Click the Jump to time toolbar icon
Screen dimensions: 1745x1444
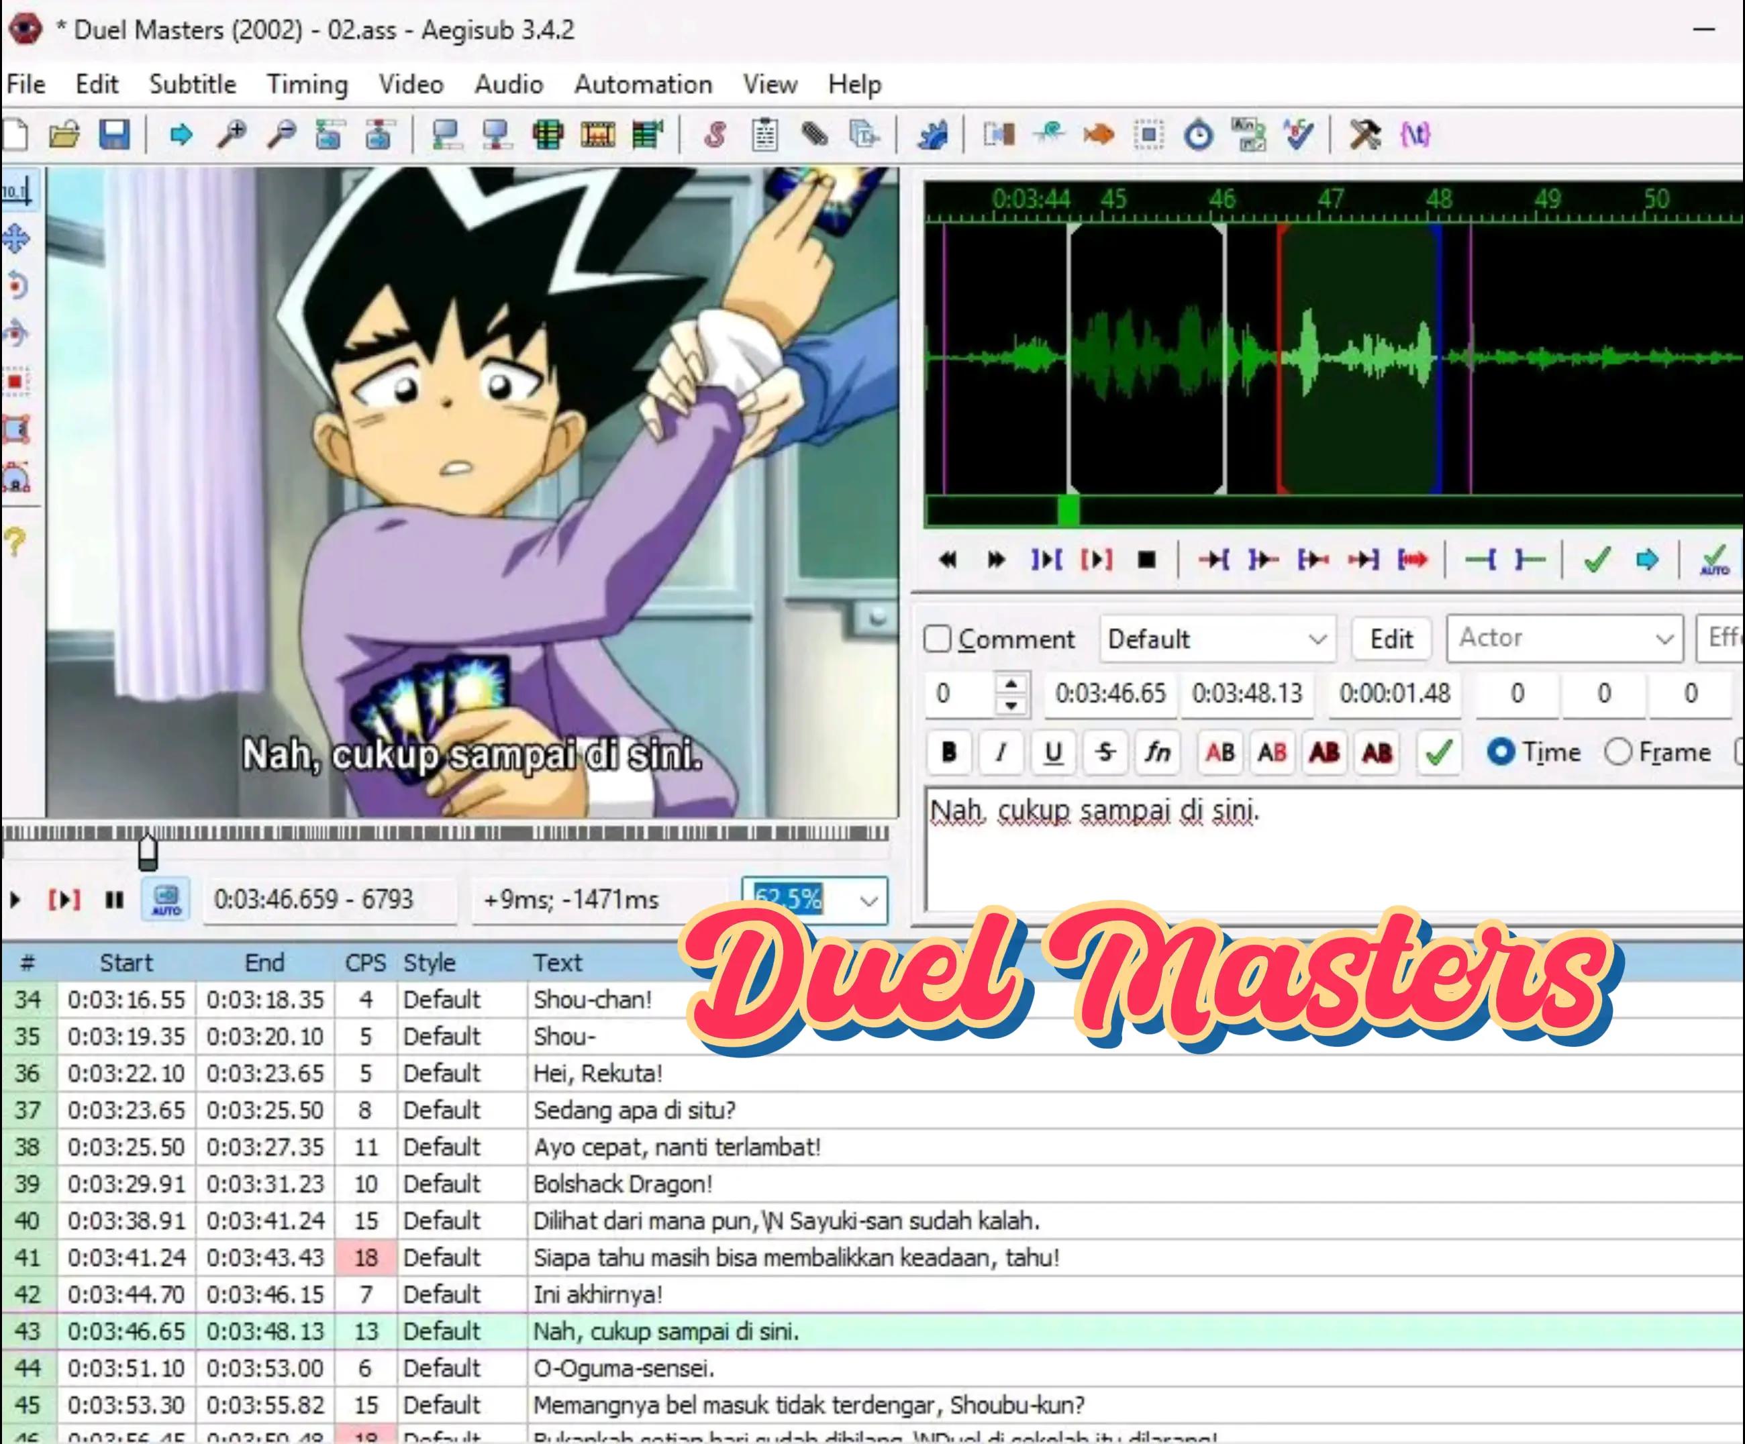(181, 135)
